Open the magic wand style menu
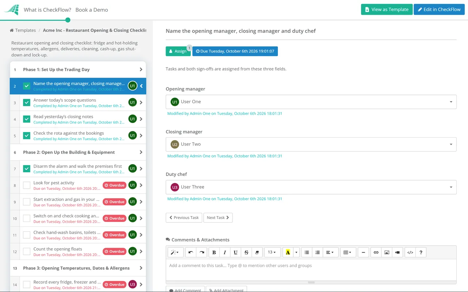Screen dimensions: 468x292 (175, 252)
